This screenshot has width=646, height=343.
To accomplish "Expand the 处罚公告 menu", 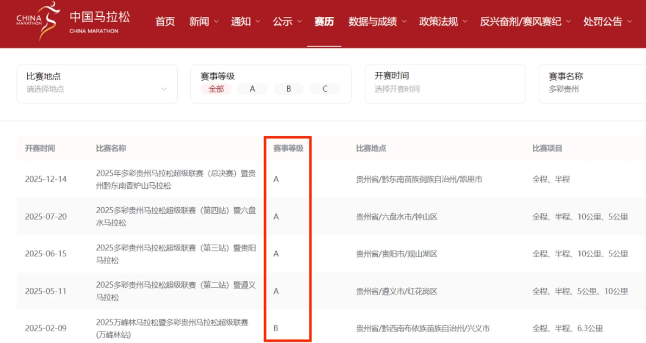I will point(608,22).
